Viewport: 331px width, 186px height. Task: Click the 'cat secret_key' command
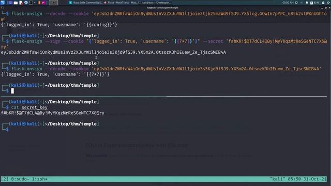click(29, 107)
